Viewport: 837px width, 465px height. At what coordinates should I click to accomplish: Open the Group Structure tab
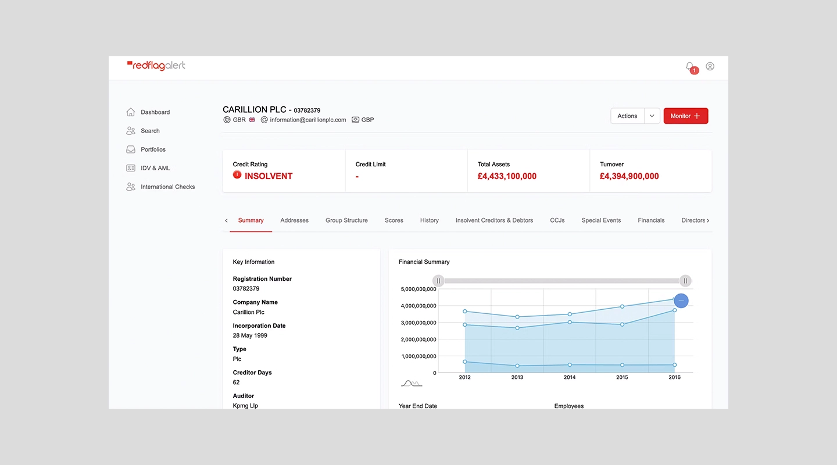(346, 220)
